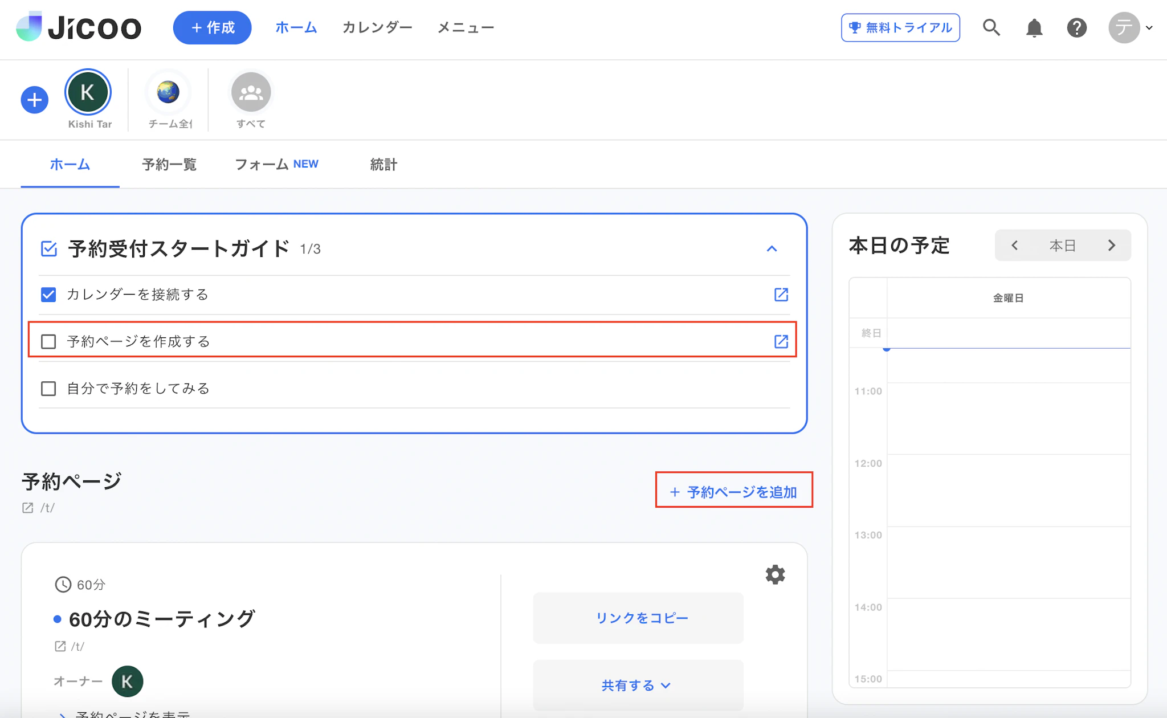Check the 予約ページを作成する checkbox
This screenshot has height=718, width=1167.
[x=48, y=341]
